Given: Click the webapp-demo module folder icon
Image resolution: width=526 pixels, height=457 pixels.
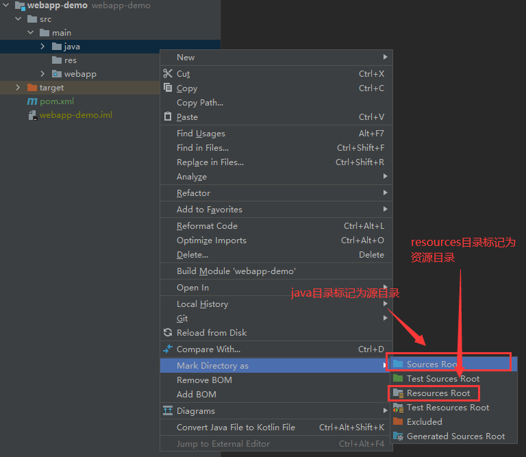Looking at the screenshot, I should click(x=20, y=5).
